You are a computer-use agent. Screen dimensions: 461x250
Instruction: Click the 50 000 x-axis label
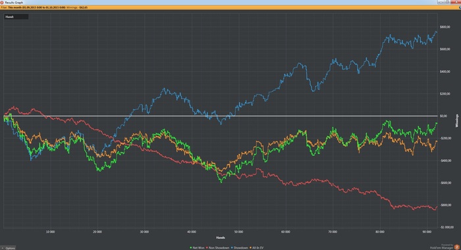(x=238, y=232)
